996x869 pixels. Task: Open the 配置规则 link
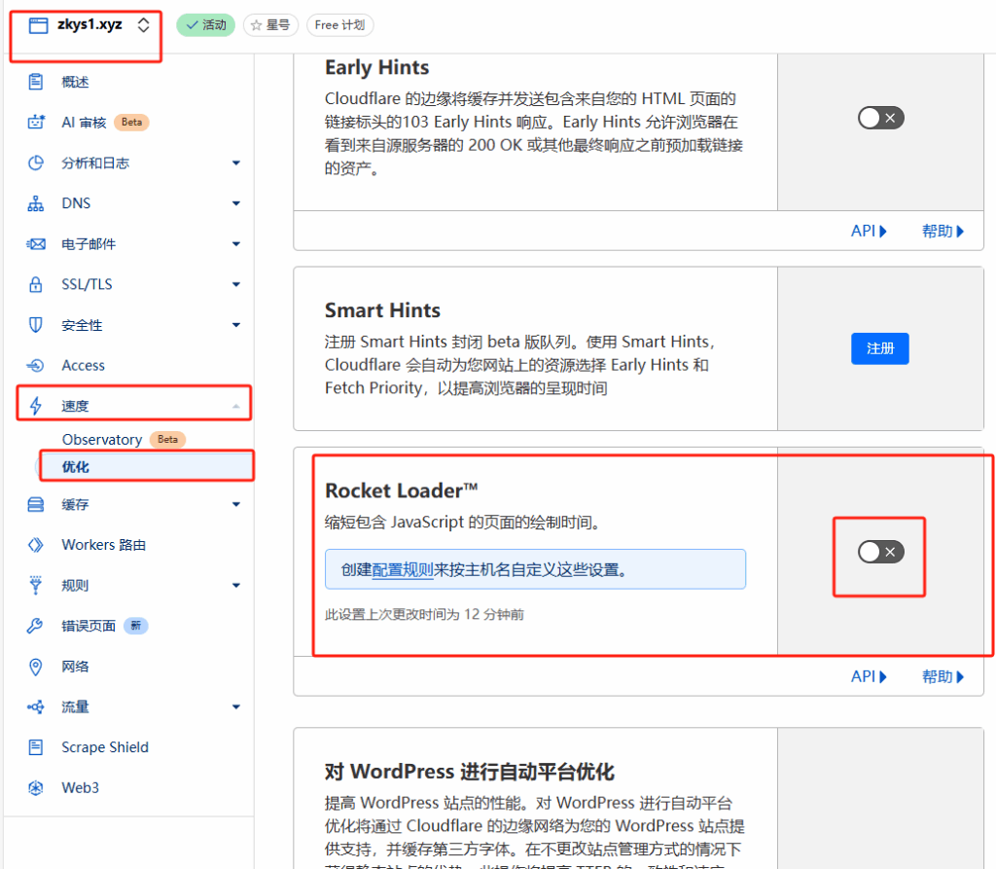403,569
